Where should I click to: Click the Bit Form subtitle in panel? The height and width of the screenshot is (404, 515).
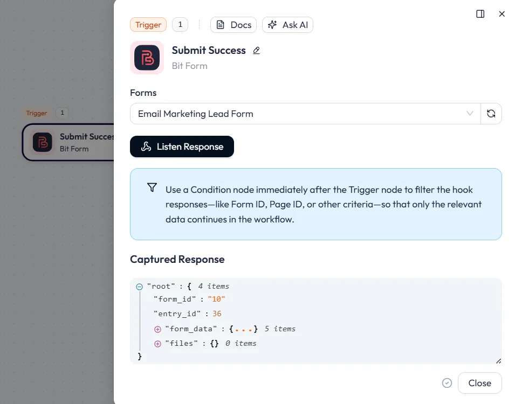coord(189,66)
